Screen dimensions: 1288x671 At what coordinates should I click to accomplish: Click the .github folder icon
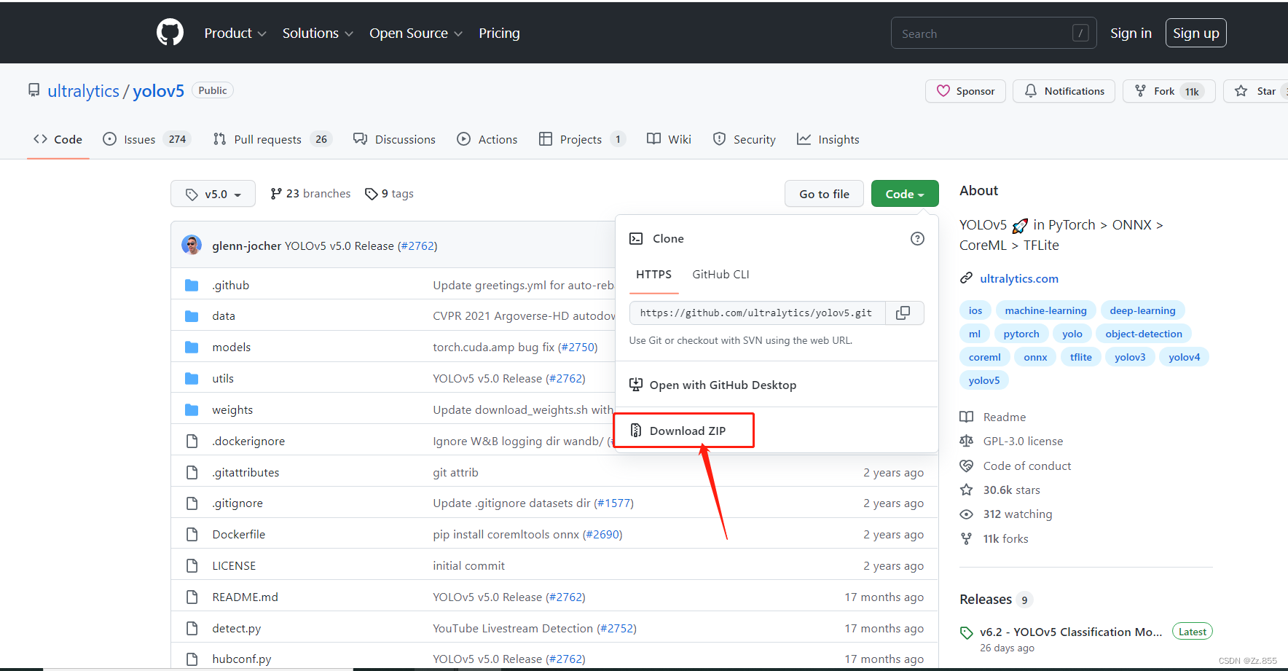pyautogui.click(x=192, y=285)
